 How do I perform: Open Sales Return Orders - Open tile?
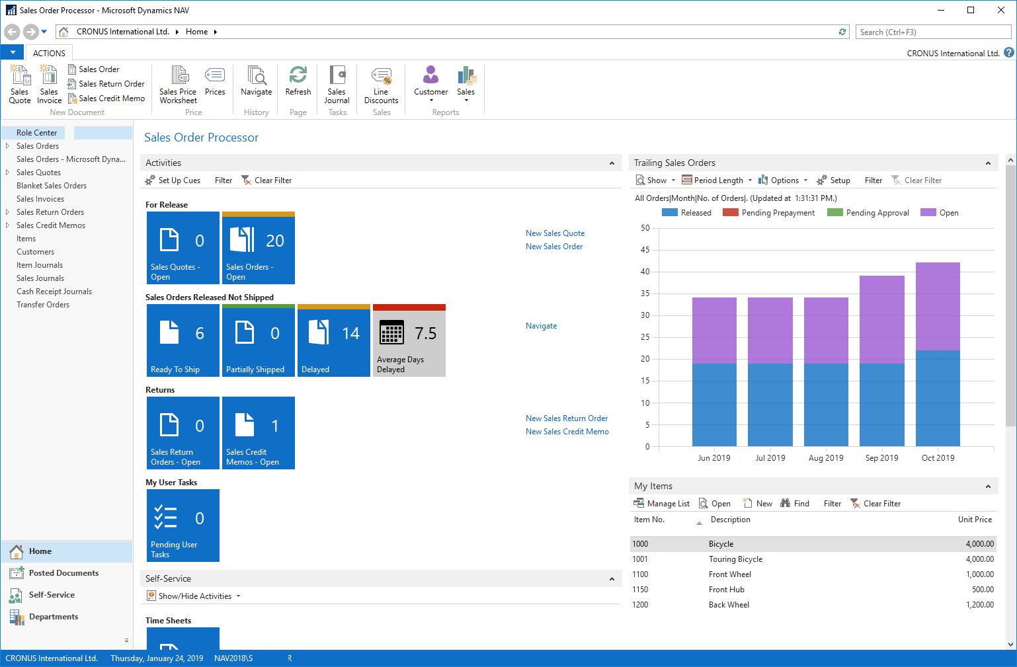tap(183, 433)
